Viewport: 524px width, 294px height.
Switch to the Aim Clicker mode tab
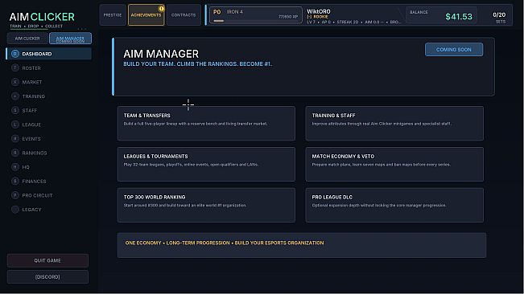pyautogui.click(x=27, y=39)
